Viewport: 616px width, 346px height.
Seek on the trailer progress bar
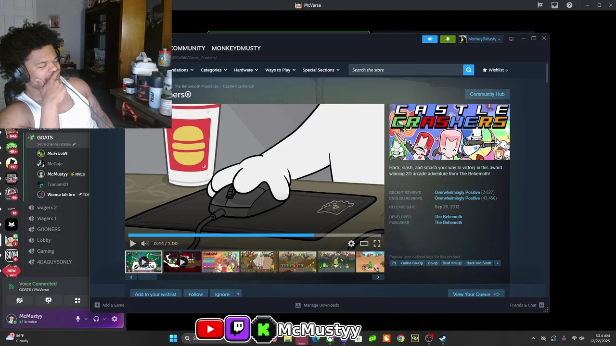255,235
